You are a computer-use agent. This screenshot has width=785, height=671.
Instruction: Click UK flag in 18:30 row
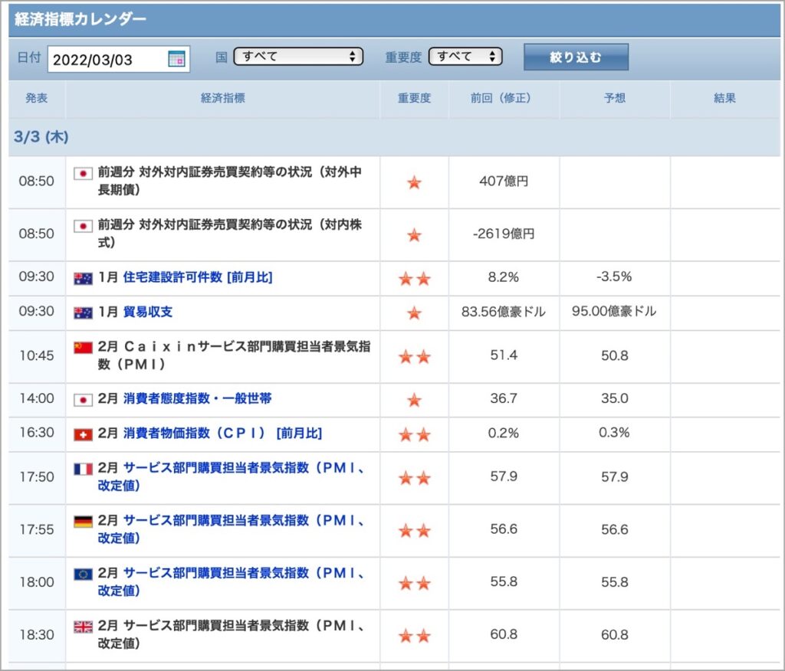click(x=83, y=627)
